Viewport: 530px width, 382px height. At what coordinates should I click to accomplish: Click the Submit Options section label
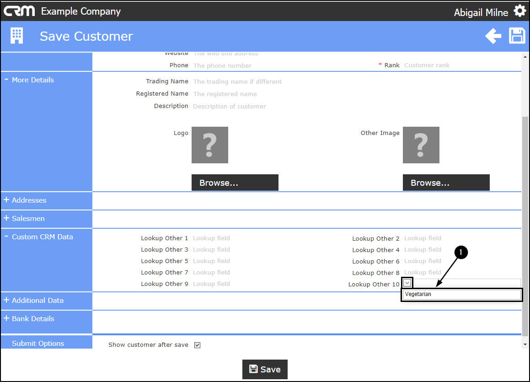(x=38, y=343)
